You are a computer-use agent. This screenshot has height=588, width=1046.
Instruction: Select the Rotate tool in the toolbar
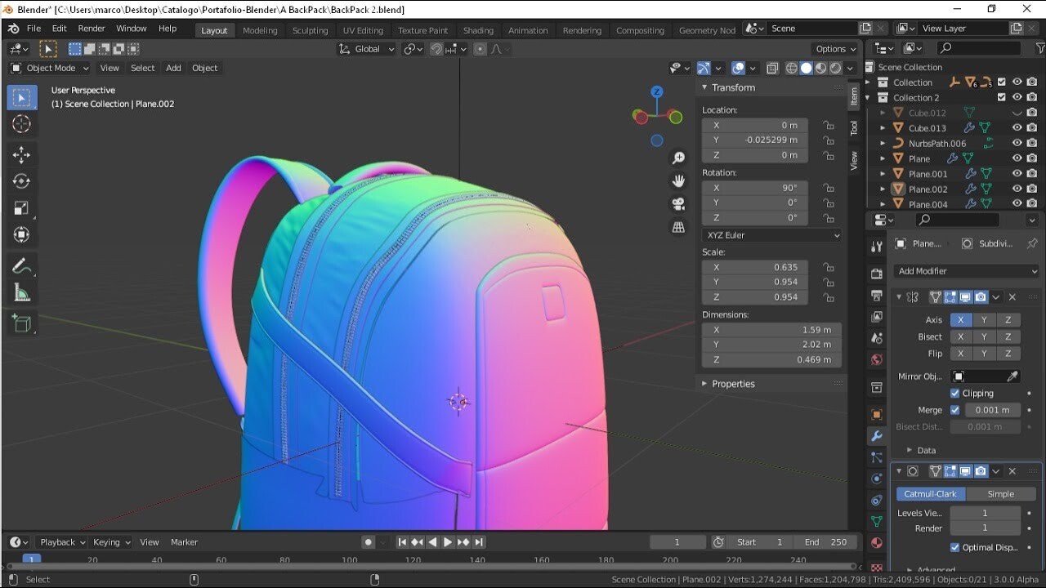coord(21,181)
